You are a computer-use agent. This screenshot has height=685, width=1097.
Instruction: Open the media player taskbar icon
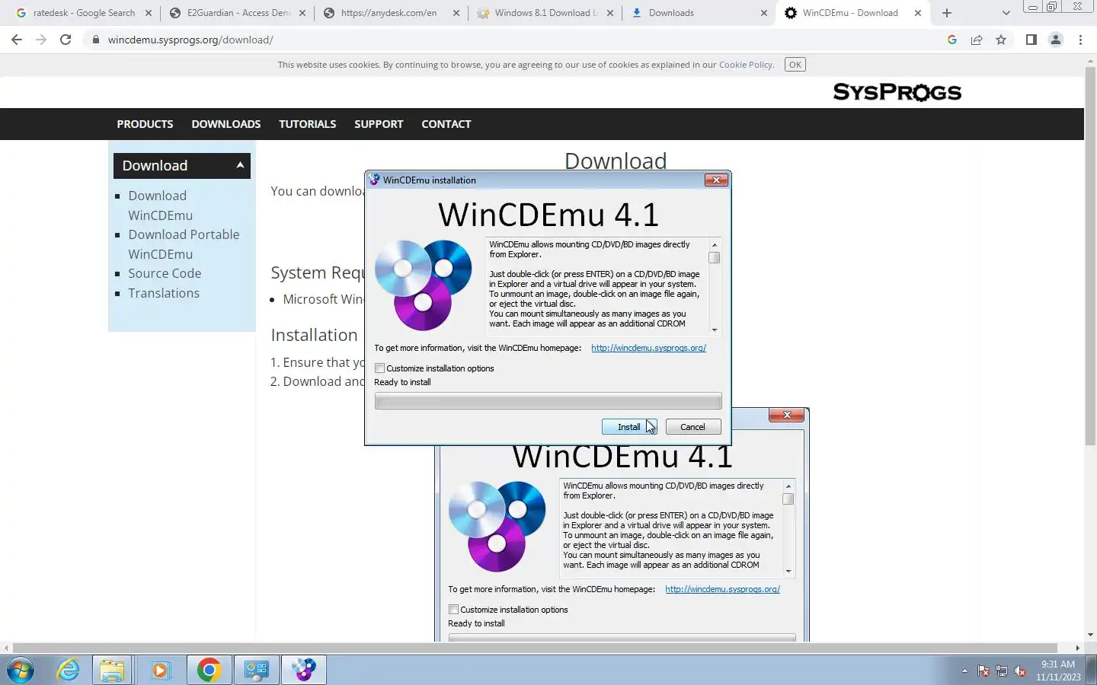[160, 671]
